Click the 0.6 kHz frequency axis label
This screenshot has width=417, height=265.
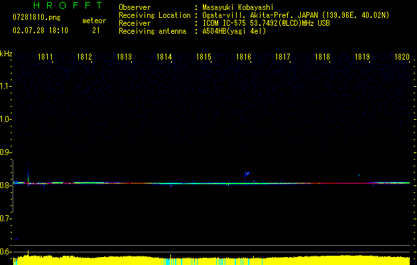point(5,252)
